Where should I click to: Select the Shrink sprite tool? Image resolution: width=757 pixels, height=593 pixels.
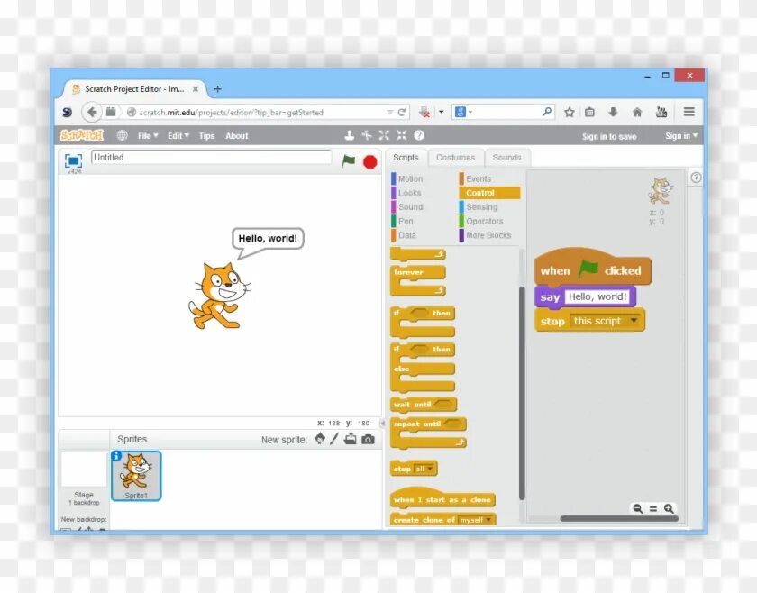pyautogui.click(x=402, y=136)
